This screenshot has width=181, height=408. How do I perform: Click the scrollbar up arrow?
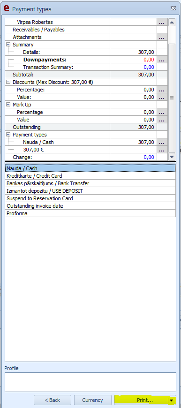click(172, 22)
